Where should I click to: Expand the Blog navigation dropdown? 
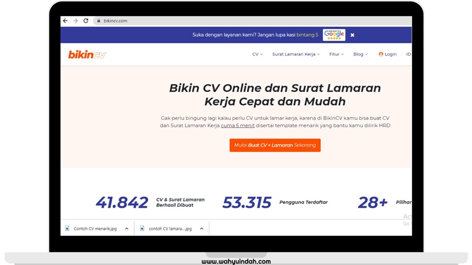pos(360,54)
